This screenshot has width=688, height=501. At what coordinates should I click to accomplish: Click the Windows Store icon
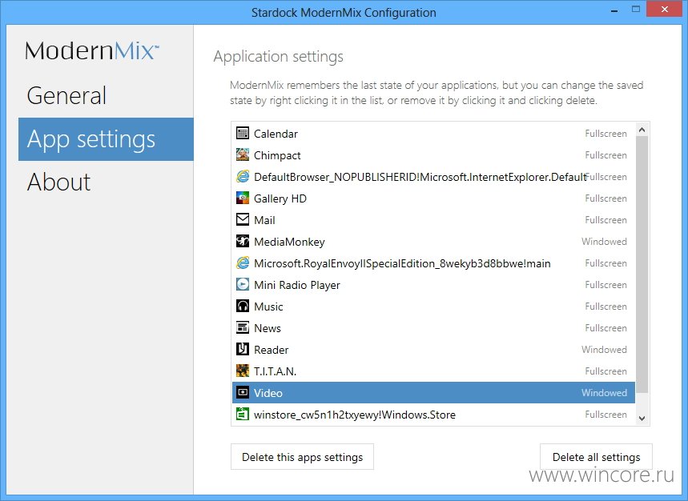(x=243, y=415)
